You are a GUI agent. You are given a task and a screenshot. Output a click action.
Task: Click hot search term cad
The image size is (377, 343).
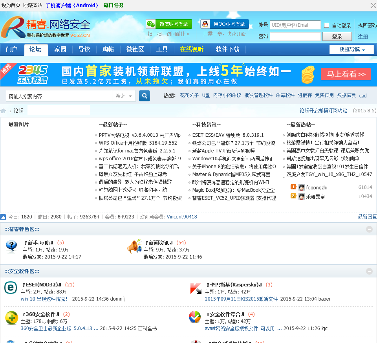click(x=363, y=96)
